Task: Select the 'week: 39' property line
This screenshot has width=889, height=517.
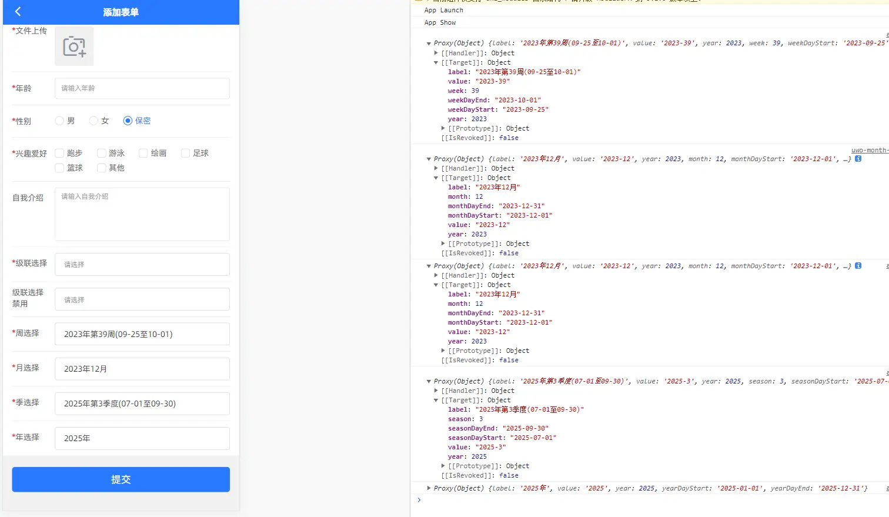Action: 463,91
